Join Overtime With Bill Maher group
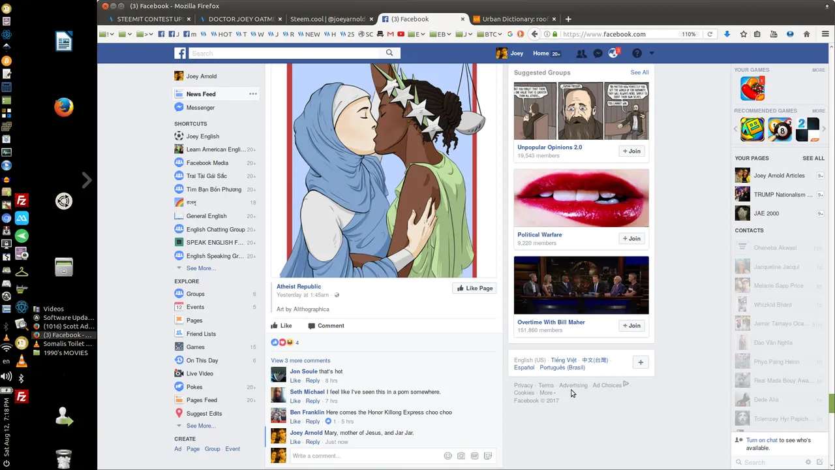The width and height of the screenshot is (835, 470). point(631,325)
